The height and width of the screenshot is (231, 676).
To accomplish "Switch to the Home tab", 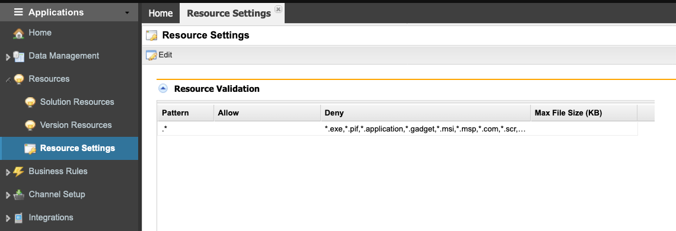I will pos(160,14).
